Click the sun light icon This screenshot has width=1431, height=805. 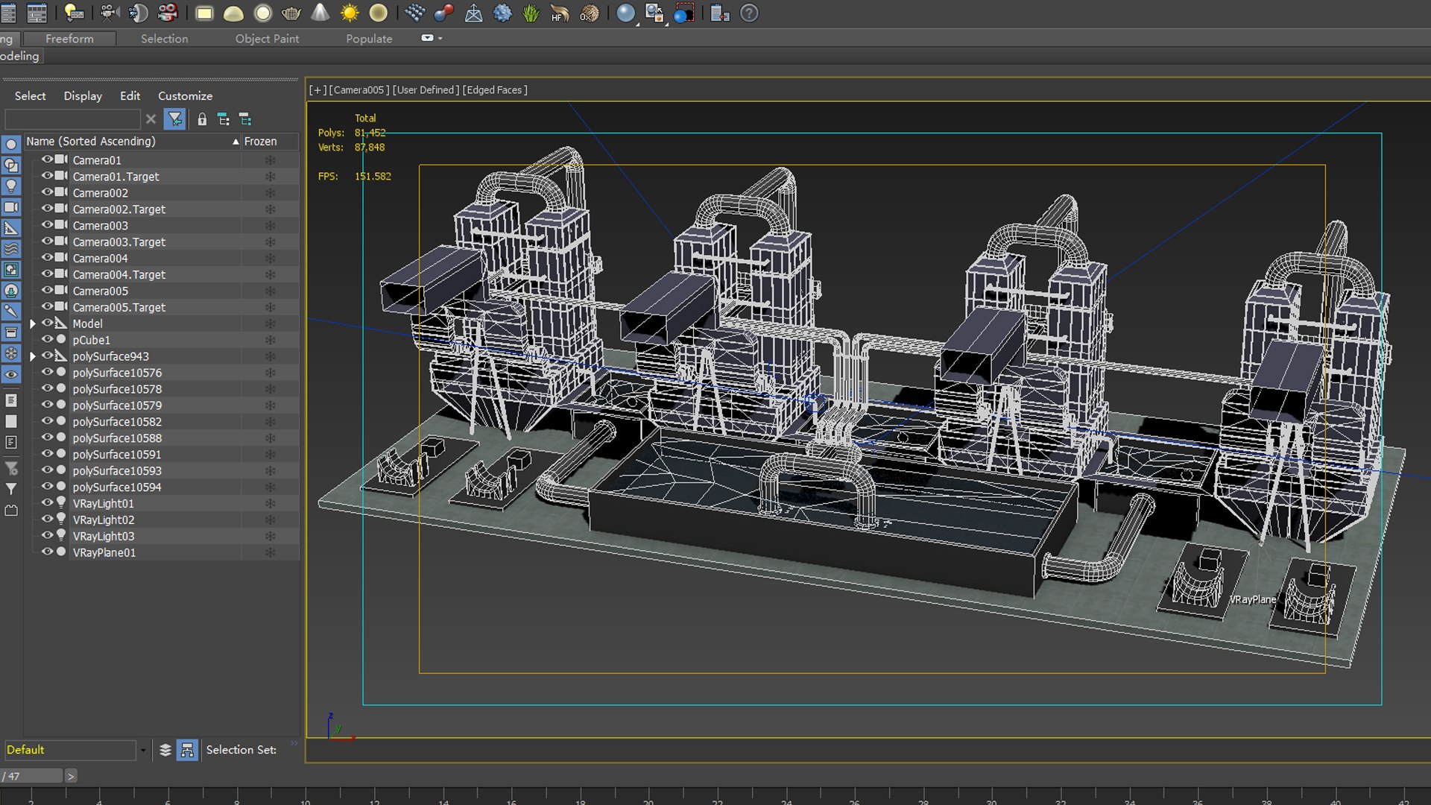350,13
